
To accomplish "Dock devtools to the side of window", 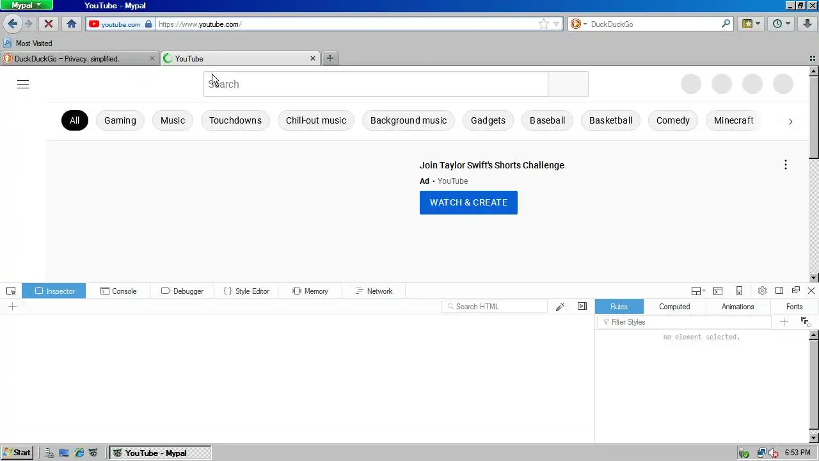I will [x=779, y=291].
